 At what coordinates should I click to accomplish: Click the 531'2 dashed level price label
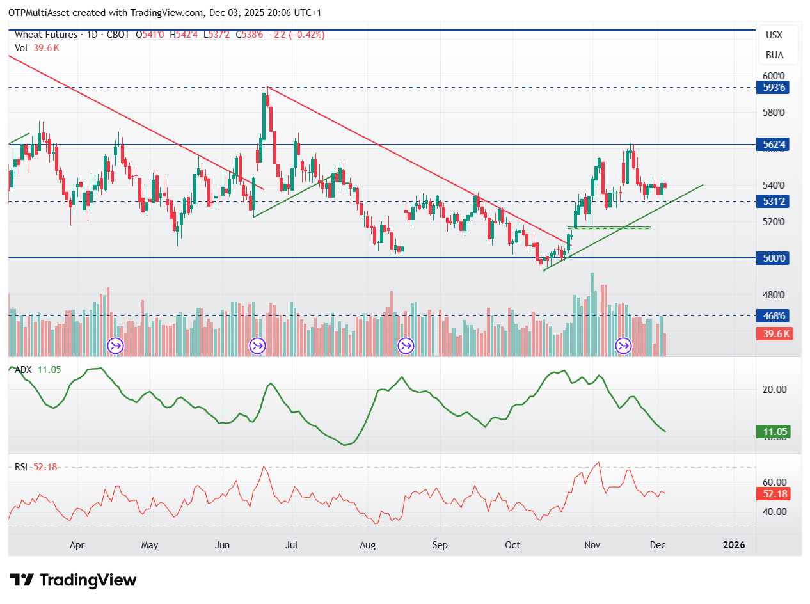click(774, 201)
